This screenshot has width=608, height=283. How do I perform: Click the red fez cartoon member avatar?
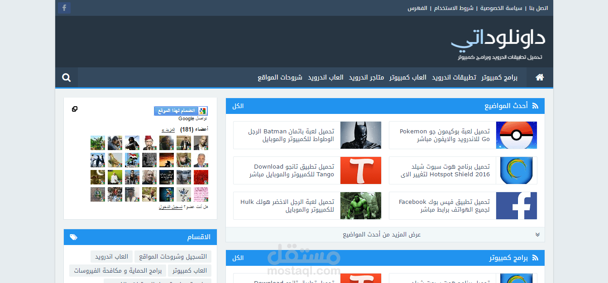149,143
